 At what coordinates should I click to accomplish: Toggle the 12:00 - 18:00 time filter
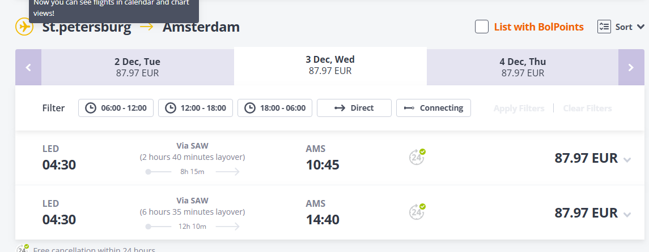click(x=196, y=108)
